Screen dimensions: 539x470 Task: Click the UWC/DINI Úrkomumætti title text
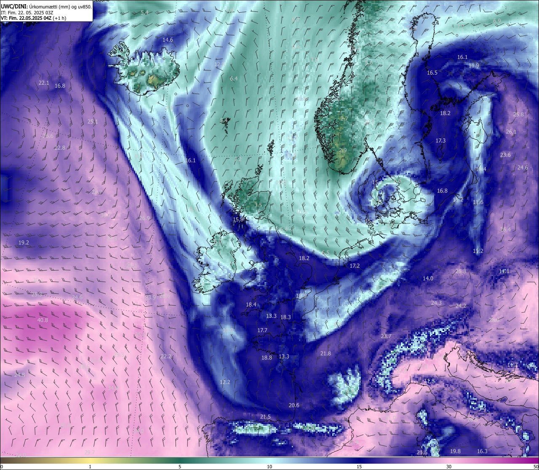(x=46, y=7)
